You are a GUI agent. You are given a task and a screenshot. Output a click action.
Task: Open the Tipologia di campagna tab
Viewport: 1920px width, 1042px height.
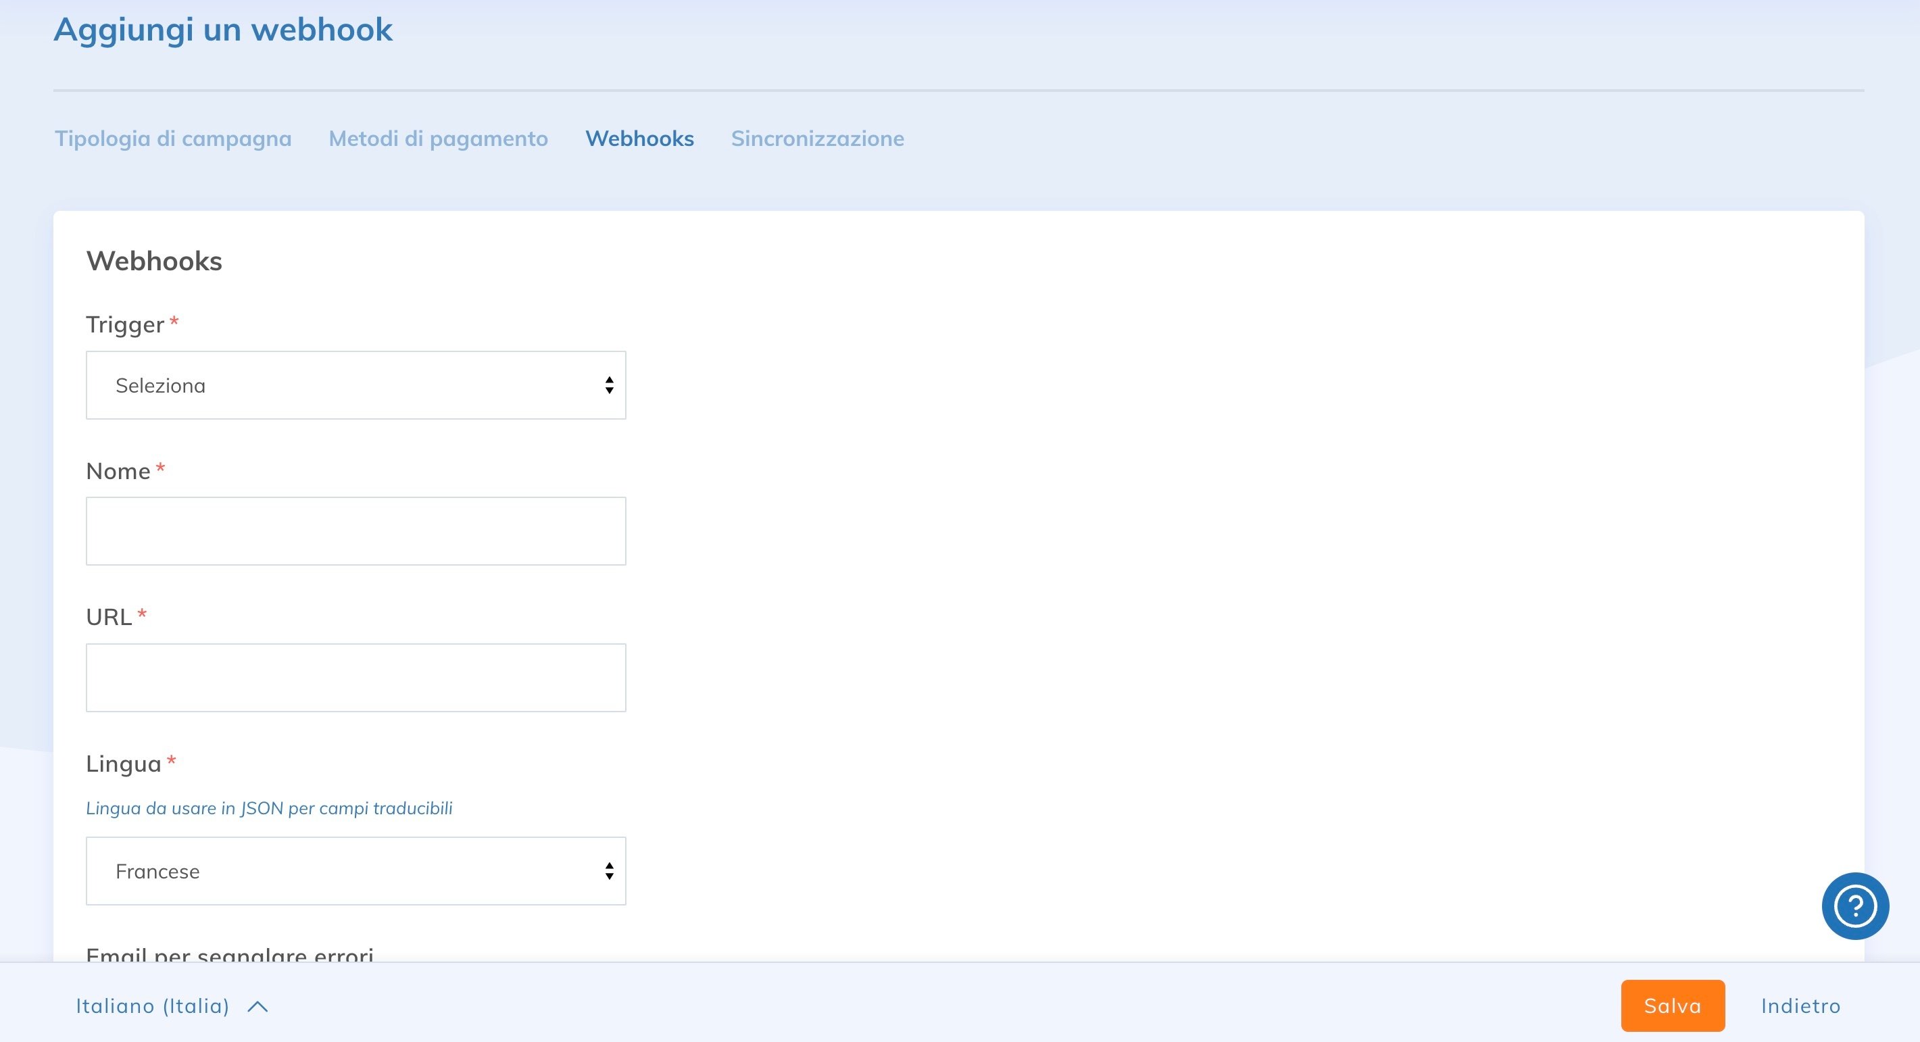[x=172, y=139]
